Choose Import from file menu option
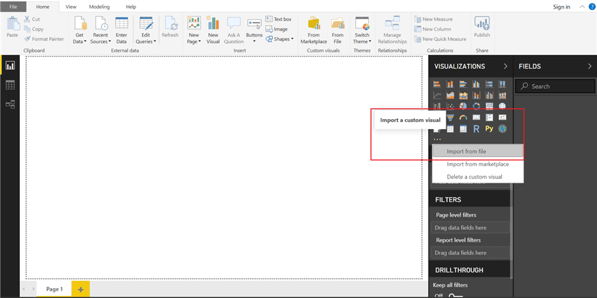 [478, 151]
